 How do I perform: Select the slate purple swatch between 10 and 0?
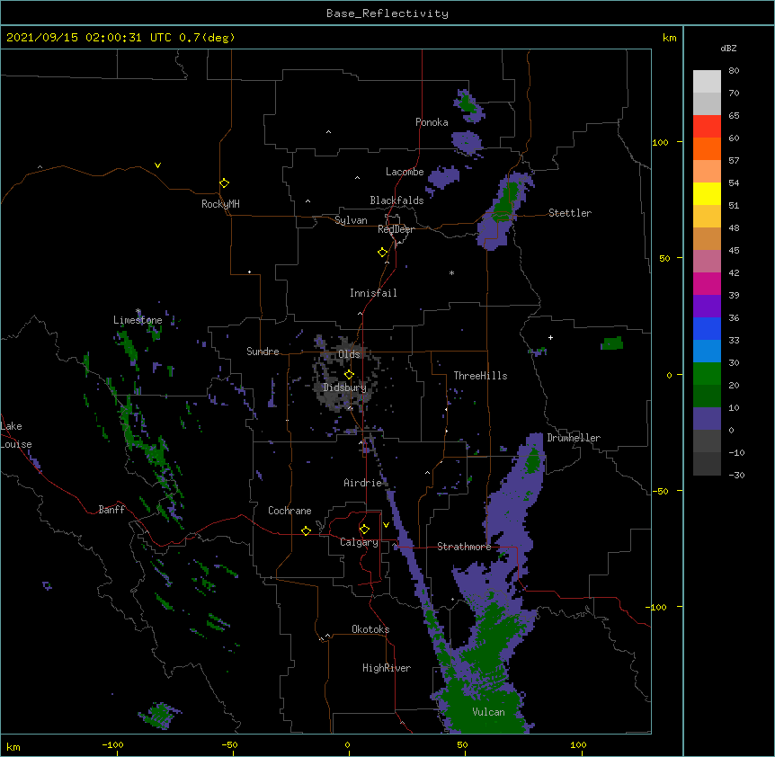click(x=707, y=419)
